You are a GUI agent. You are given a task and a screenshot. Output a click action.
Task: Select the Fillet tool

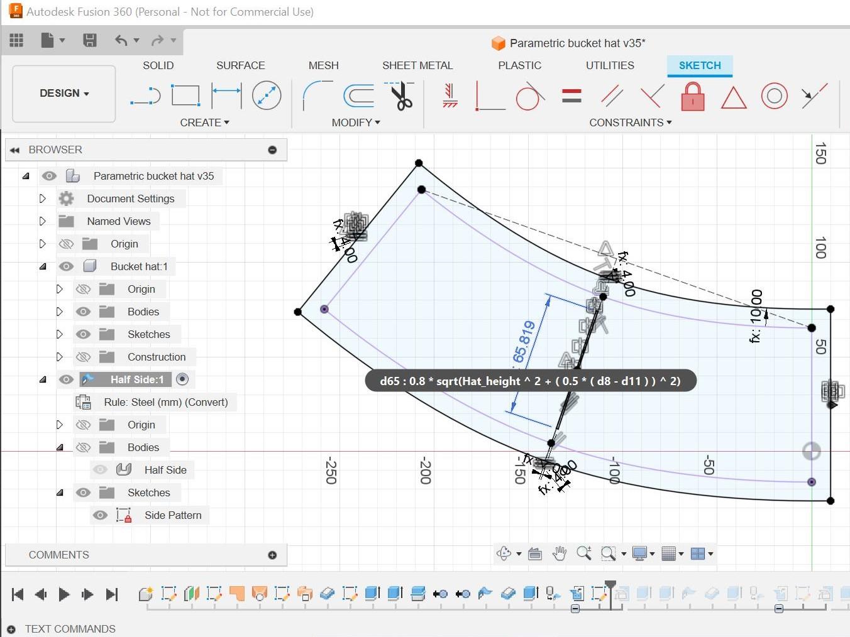tap(317, 95)
